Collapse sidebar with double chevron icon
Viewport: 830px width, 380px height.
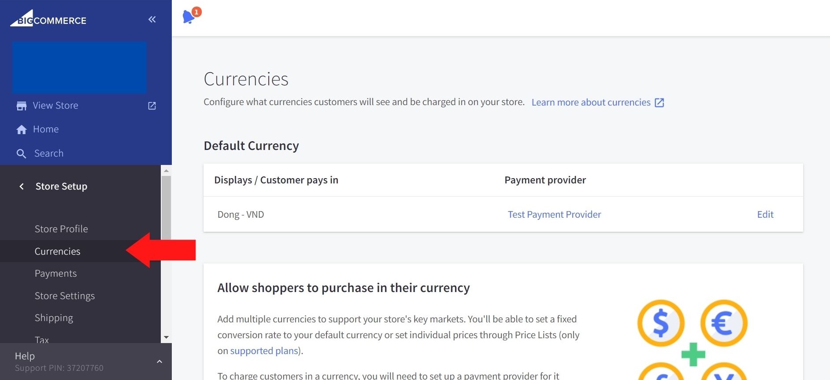152,19
